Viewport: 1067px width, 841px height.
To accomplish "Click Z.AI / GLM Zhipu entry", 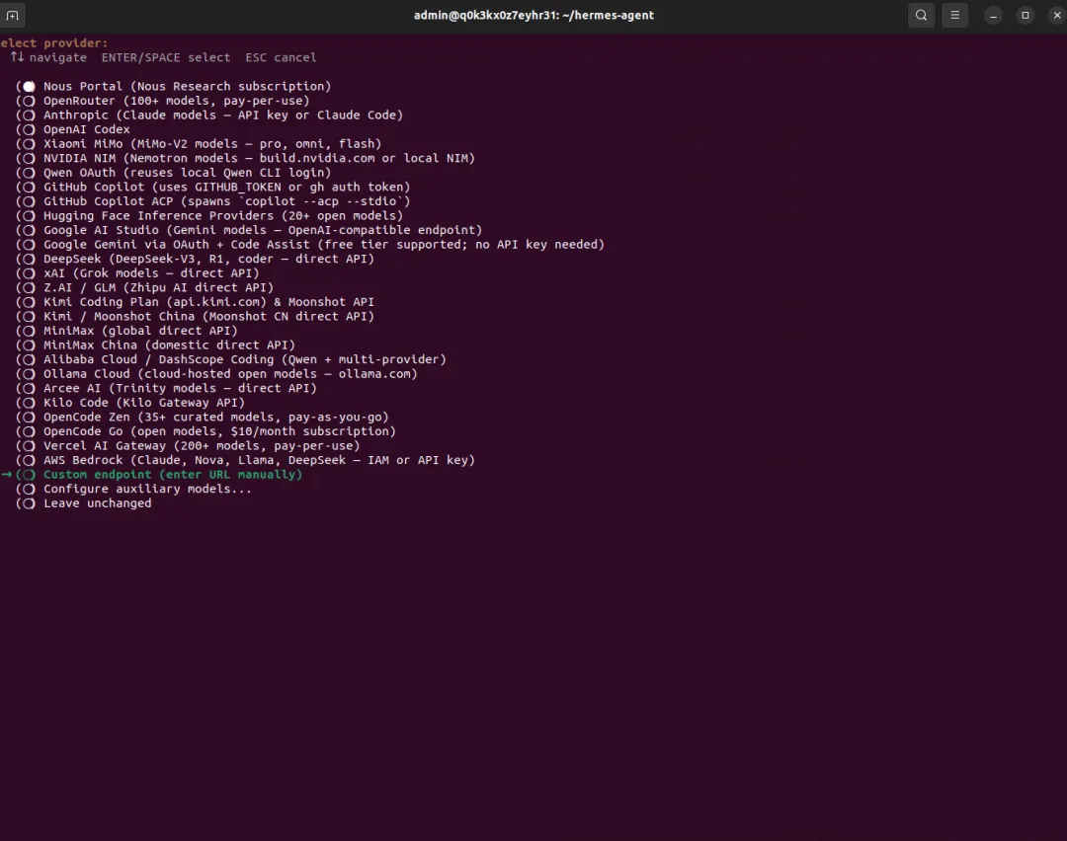I will pos(158,287).
